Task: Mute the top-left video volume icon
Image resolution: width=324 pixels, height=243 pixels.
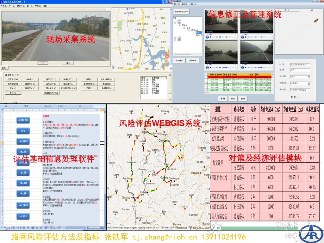Action: point(220,37)
